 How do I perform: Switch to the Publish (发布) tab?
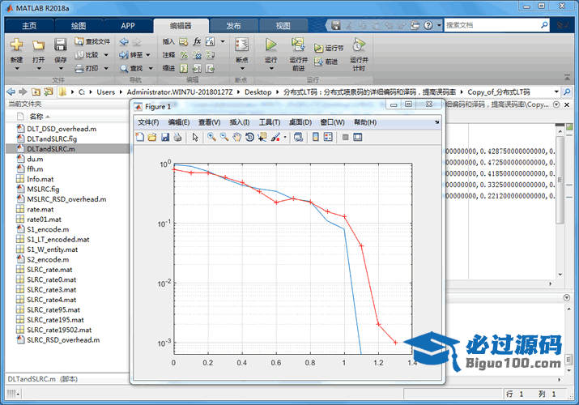coord(233,25)
